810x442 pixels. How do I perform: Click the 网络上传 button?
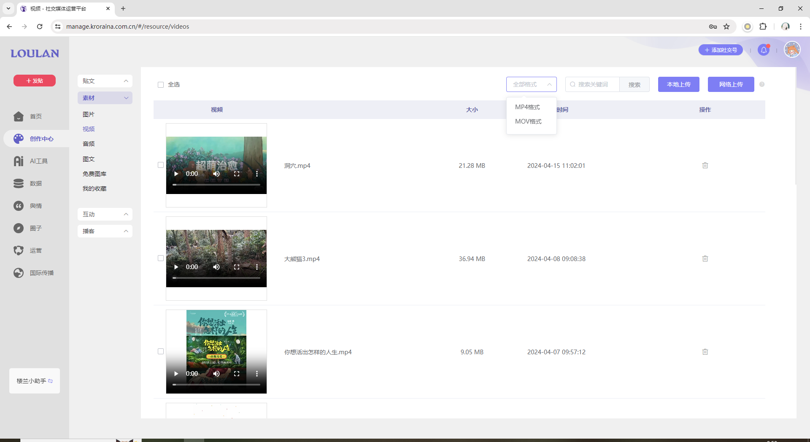[731, 84]
